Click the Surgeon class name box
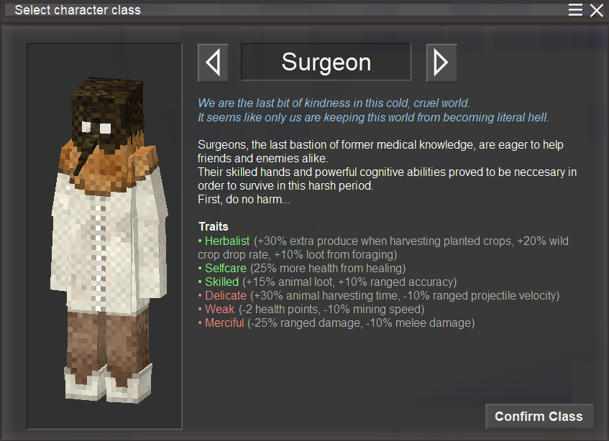Viewport: 609px width, 441px height. (x=326, y=62)
